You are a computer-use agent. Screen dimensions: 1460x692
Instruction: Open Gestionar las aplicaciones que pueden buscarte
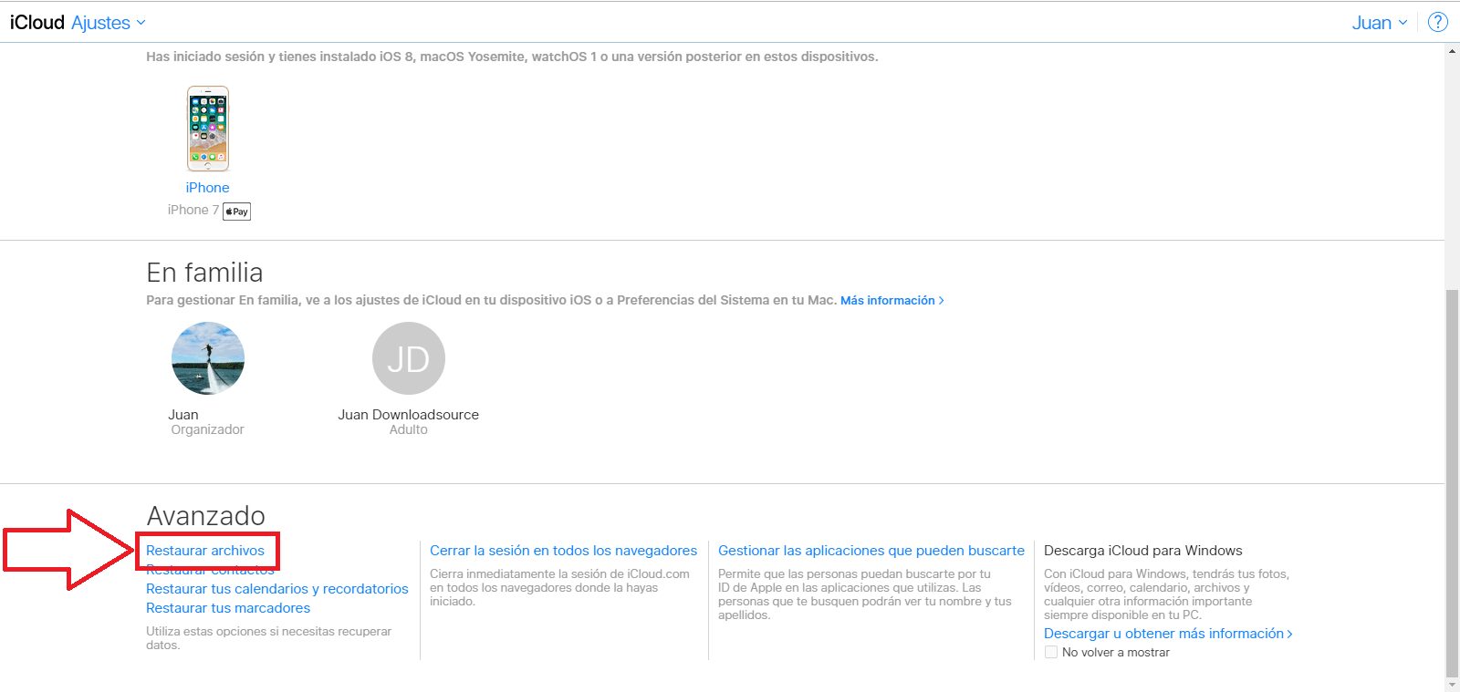click(871, 551)
